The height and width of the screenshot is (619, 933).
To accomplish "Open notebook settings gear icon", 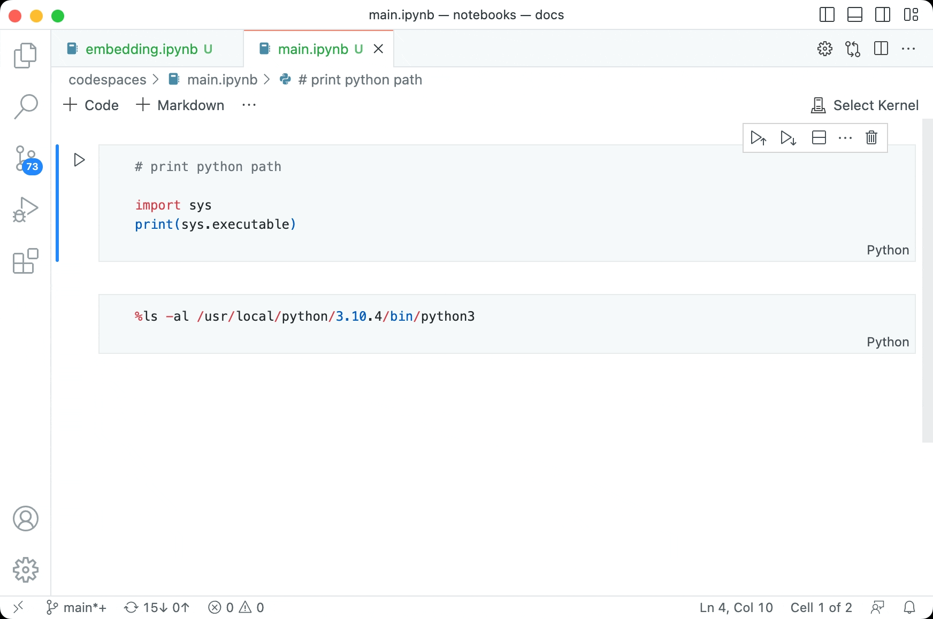I will (x=825, y=49).
